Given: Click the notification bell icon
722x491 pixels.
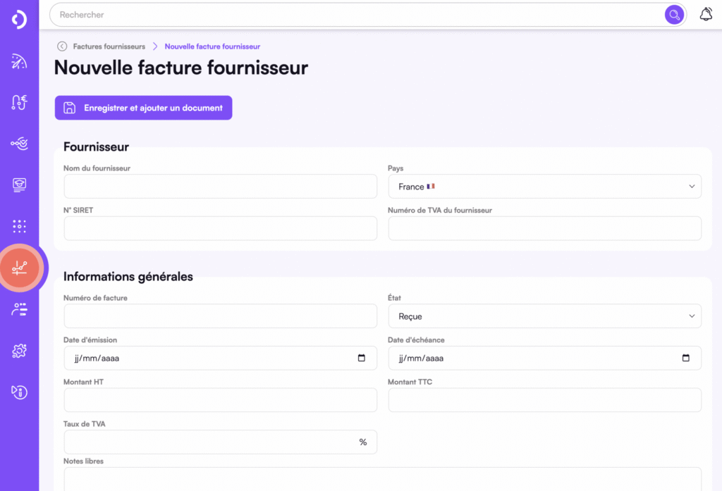Looking at the screenshot, I should tap(706, 13).
